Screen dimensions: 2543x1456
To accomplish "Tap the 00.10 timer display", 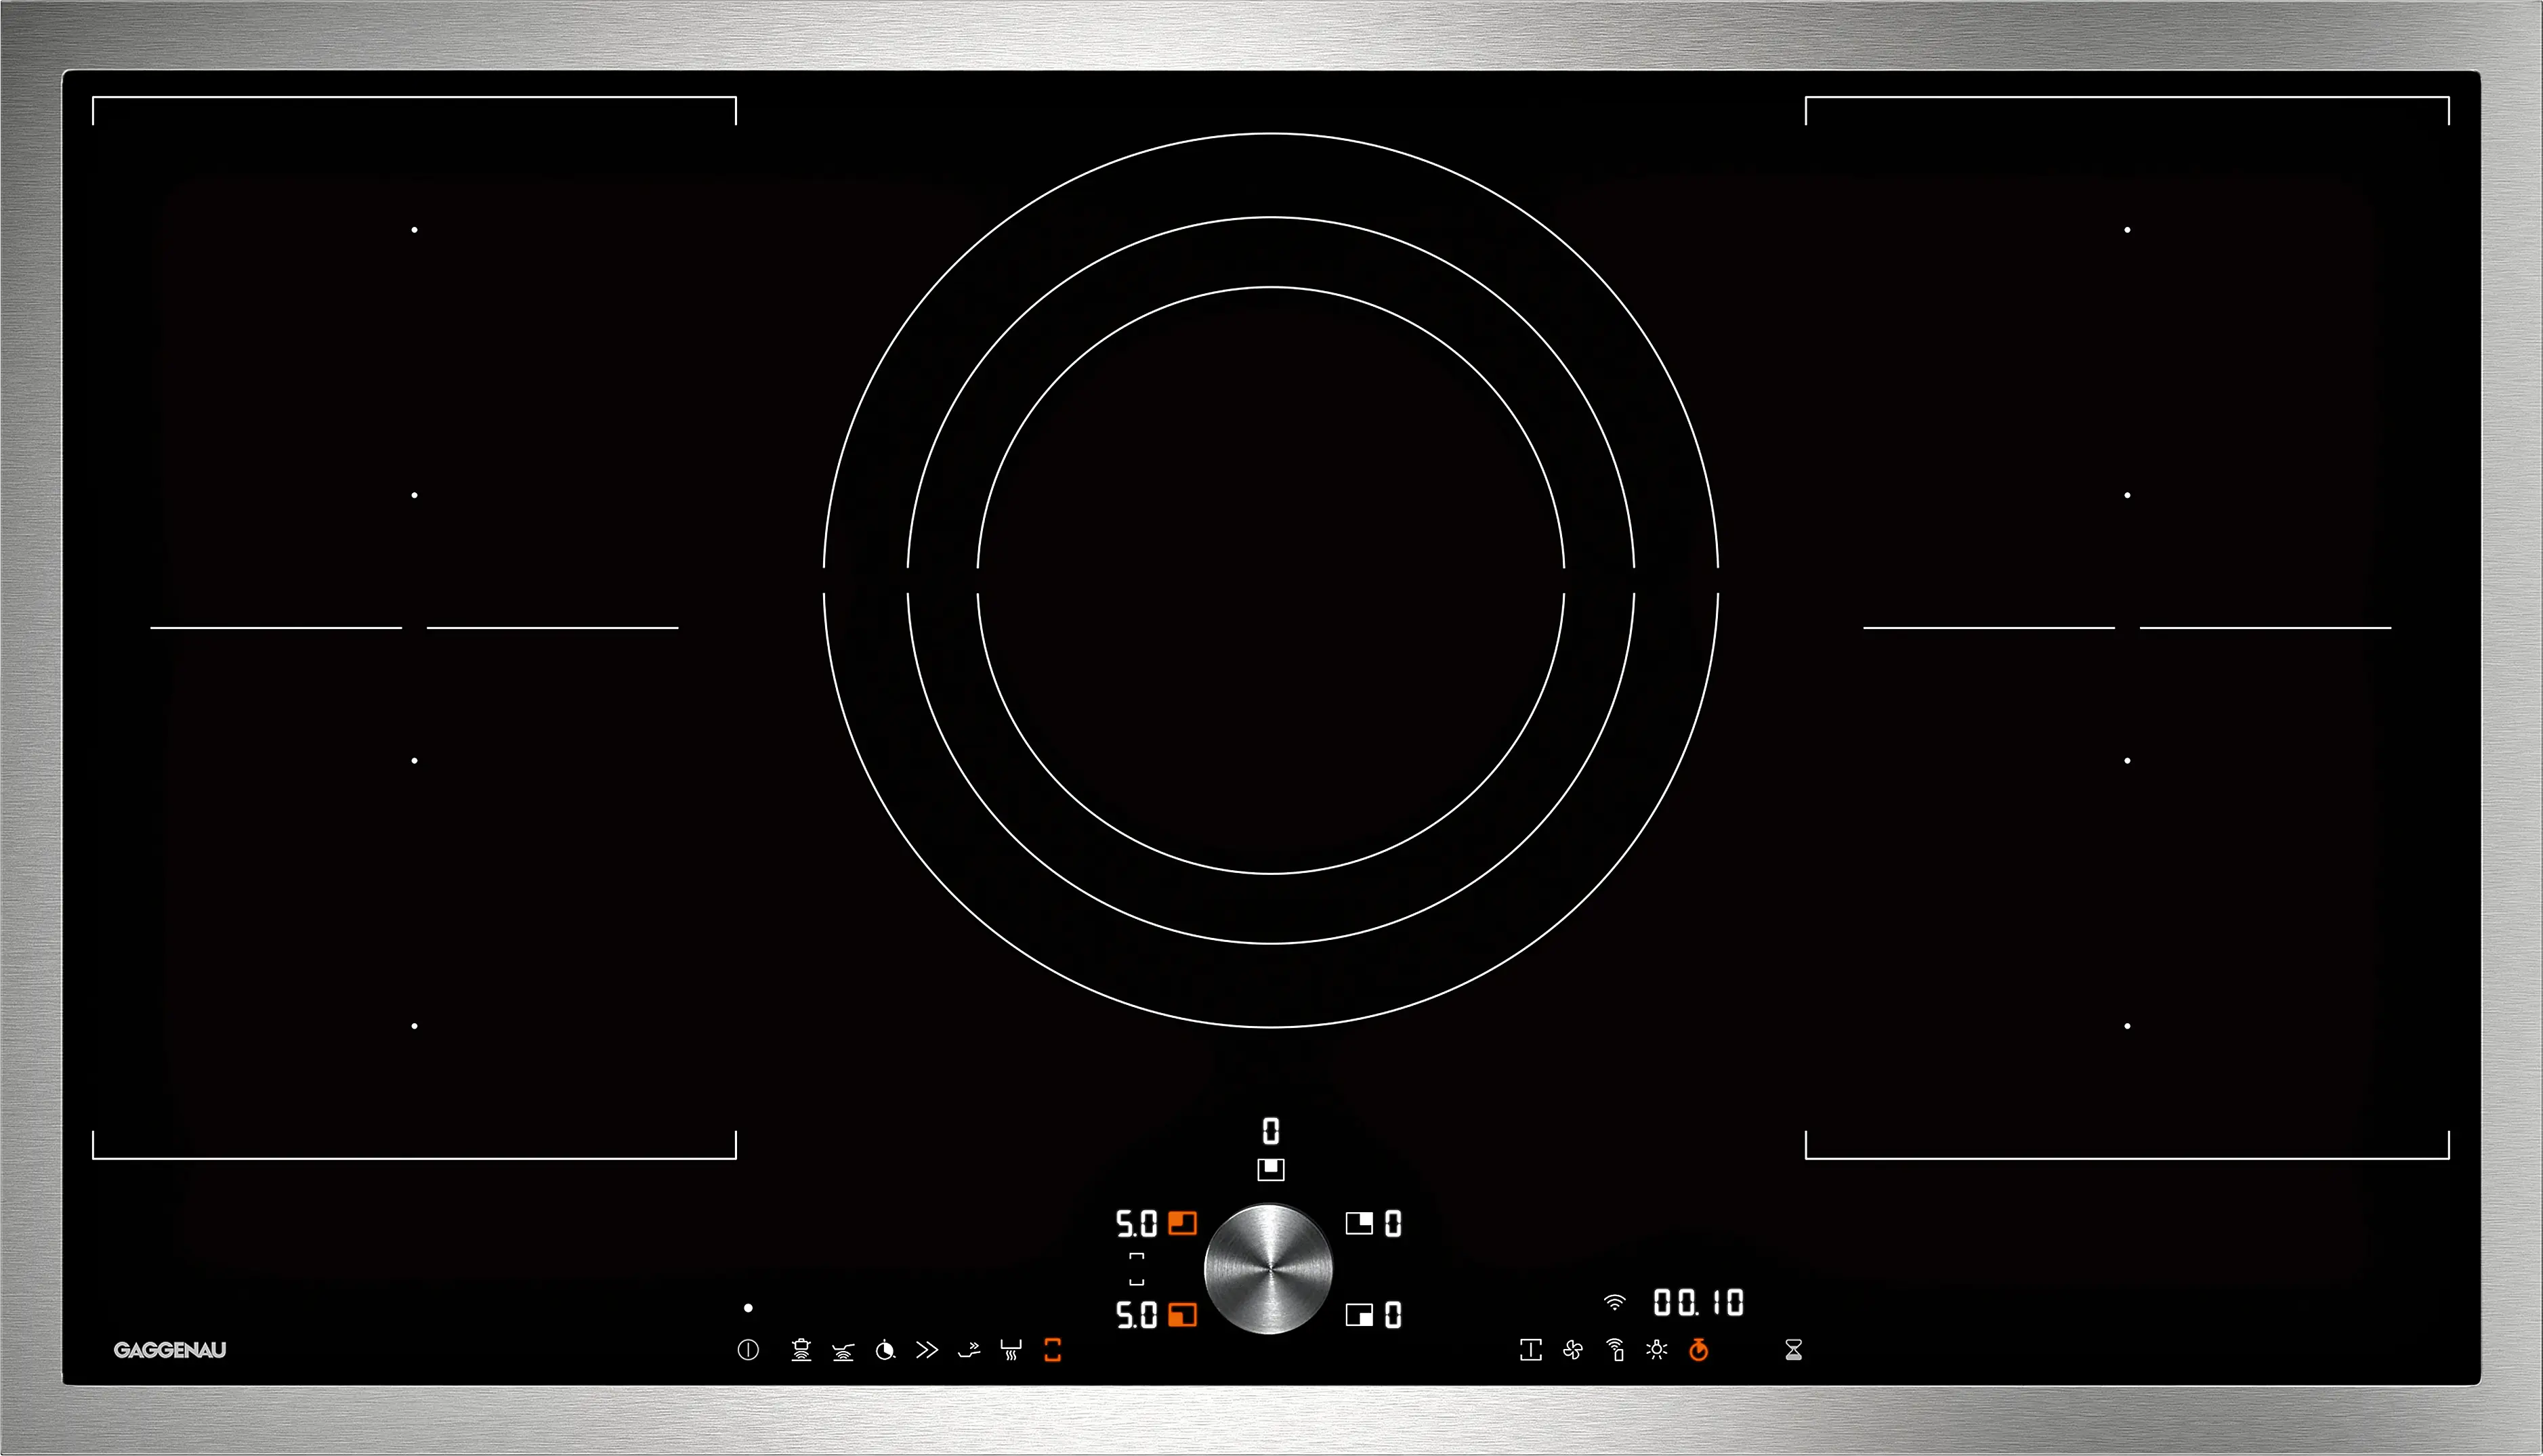I will 1698,1302.
